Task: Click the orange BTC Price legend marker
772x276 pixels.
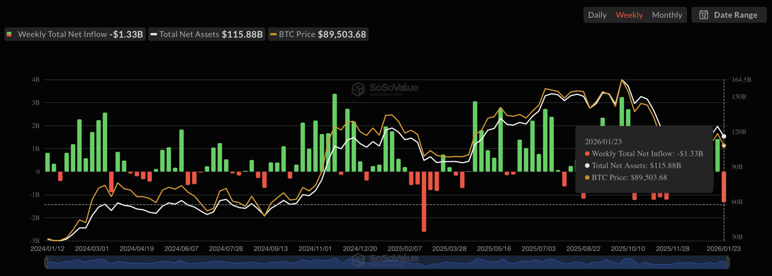Action: 273,34
